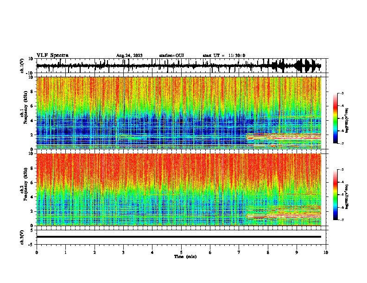367x283 pixels.
Task: Click the "-5" tick on ch.3 voltage axis
Action: pyautogui.click(x=31, y=245)
